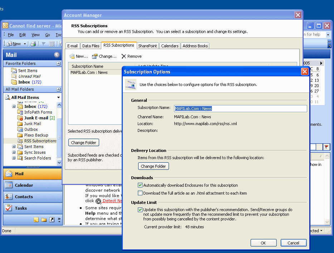
Task: Toggle Automatically download Enclosures checkbox
Action: (140, 185)
